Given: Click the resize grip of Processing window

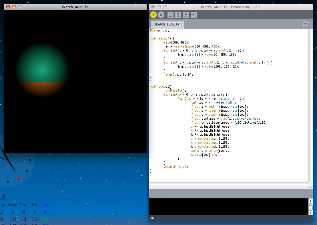Looking at the screenshot, I should (311, 218).
